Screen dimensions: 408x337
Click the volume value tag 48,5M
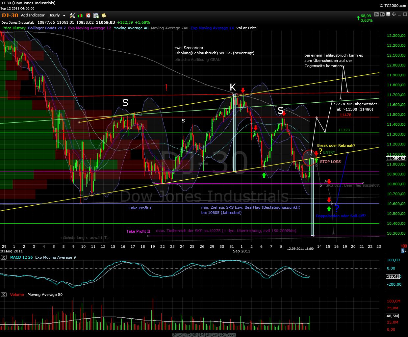(x=392, y=316)
